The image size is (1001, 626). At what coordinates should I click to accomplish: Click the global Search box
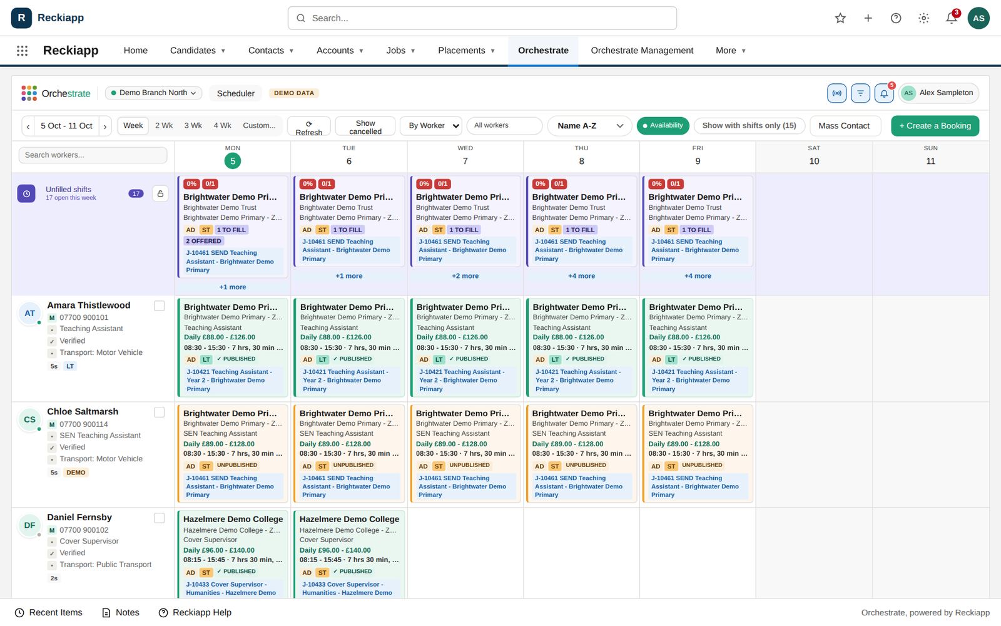pos(482,18)
